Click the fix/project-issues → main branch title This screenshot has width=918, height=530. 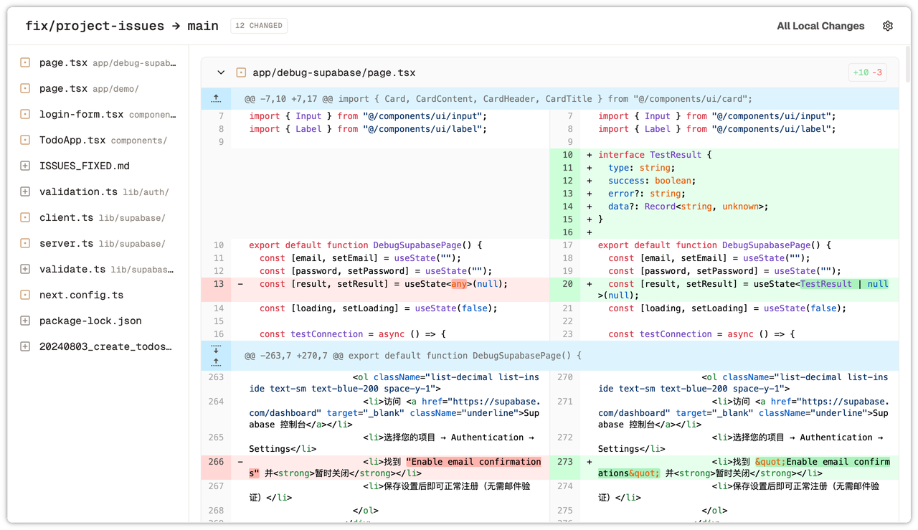(122, 26)
